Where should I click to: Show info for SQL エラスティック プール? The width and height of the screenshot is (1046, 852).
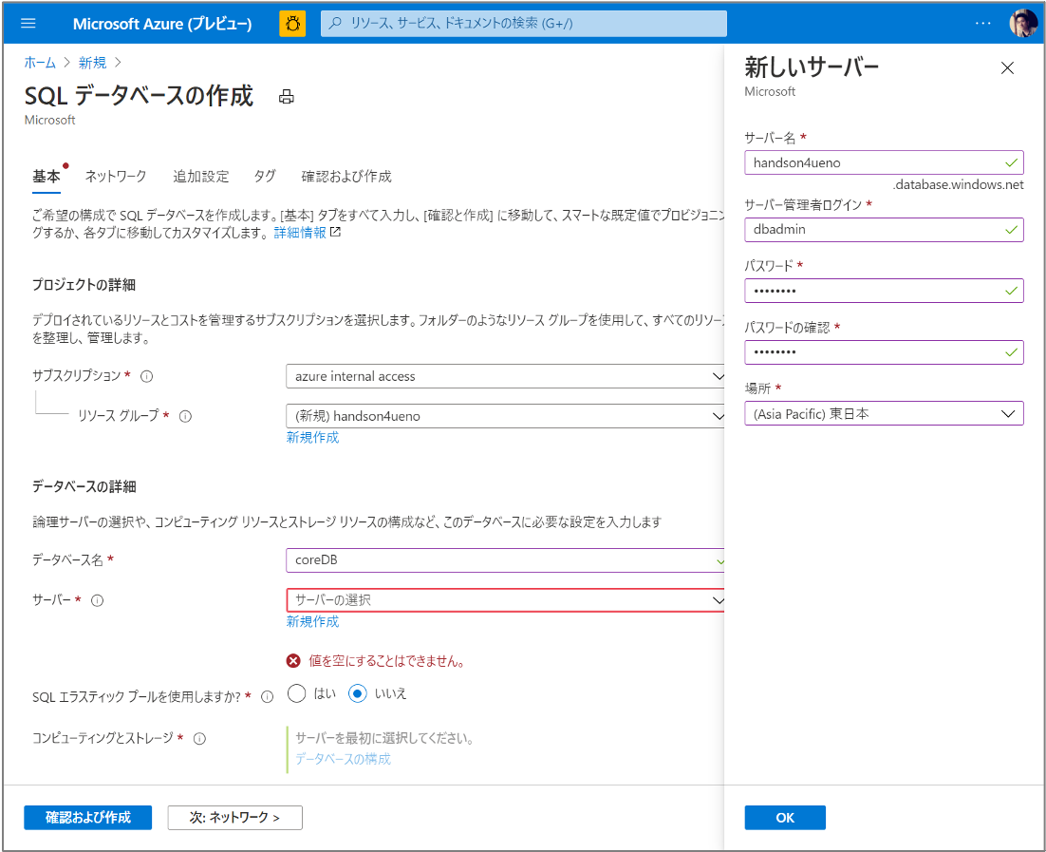(x=268, y=697)
